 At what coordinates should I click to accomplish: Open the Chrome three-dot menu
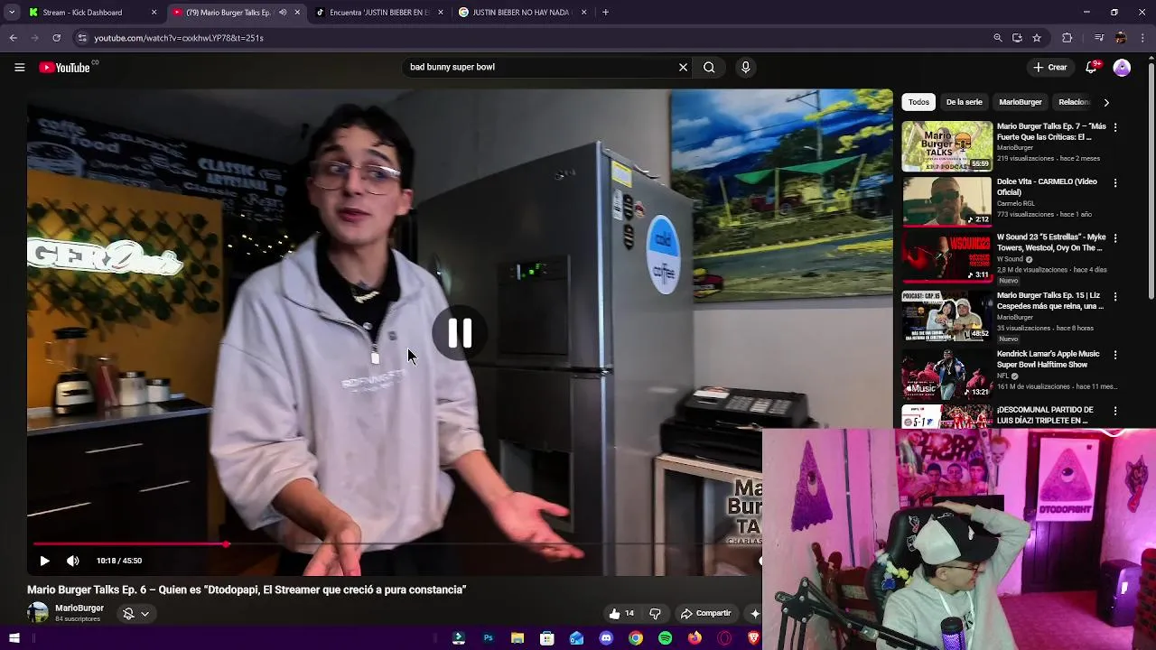tap(1143, 38)
